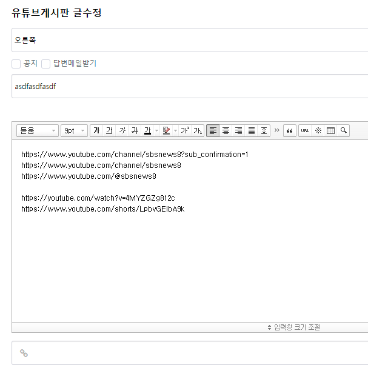368x368 pixels.
Task: Insert a URL hyperlink
Action: (x=305, y=130)
